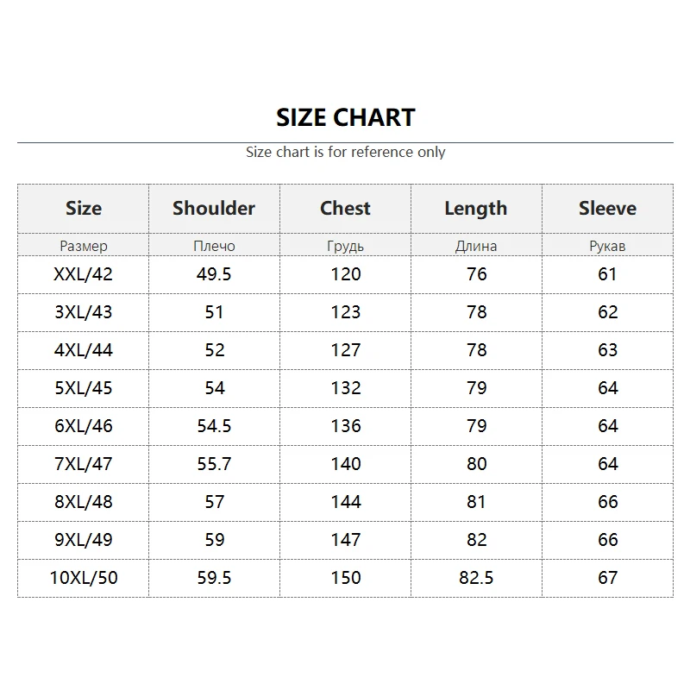
Task: Click the Length column header
Action: tap(476, 209)
